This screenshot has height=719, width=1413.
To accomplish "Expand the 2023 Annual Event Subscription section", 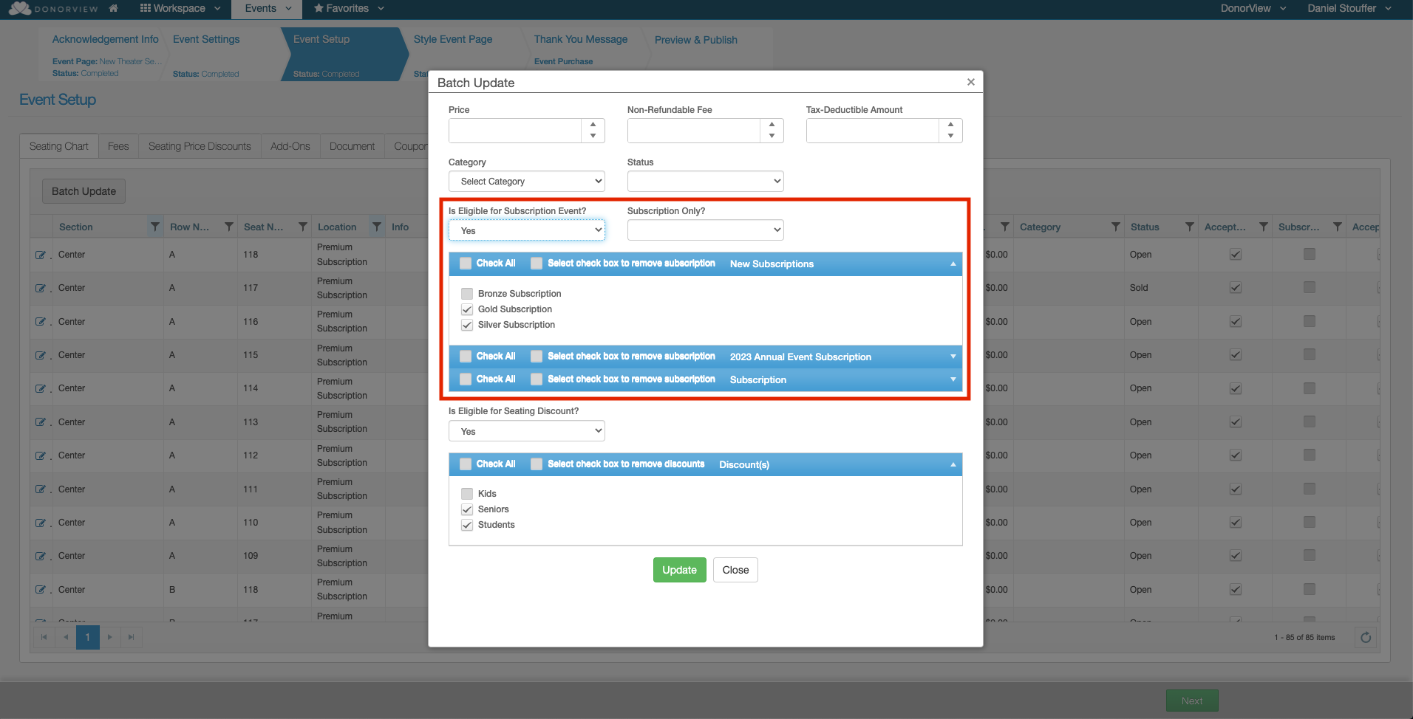I will click(x=953, y=357).
